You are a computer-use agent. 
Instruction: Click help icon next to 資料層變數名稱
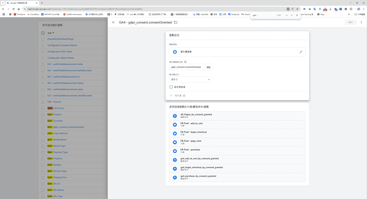coord(185,62)
